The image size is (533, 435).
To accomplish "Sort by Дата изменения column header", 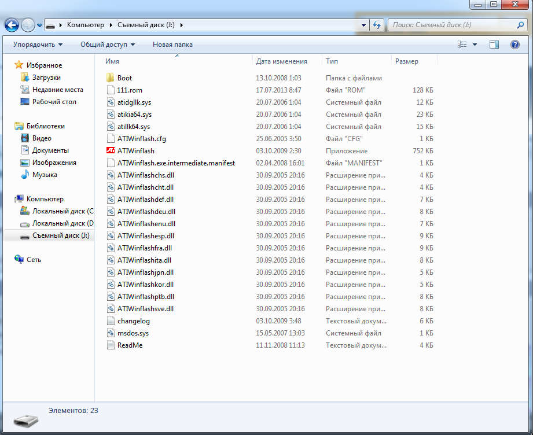I will [281, 61].
